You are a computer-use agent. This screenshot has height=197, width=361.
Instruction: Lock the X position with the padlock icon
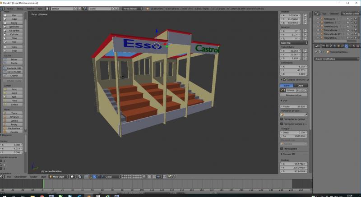305,14
